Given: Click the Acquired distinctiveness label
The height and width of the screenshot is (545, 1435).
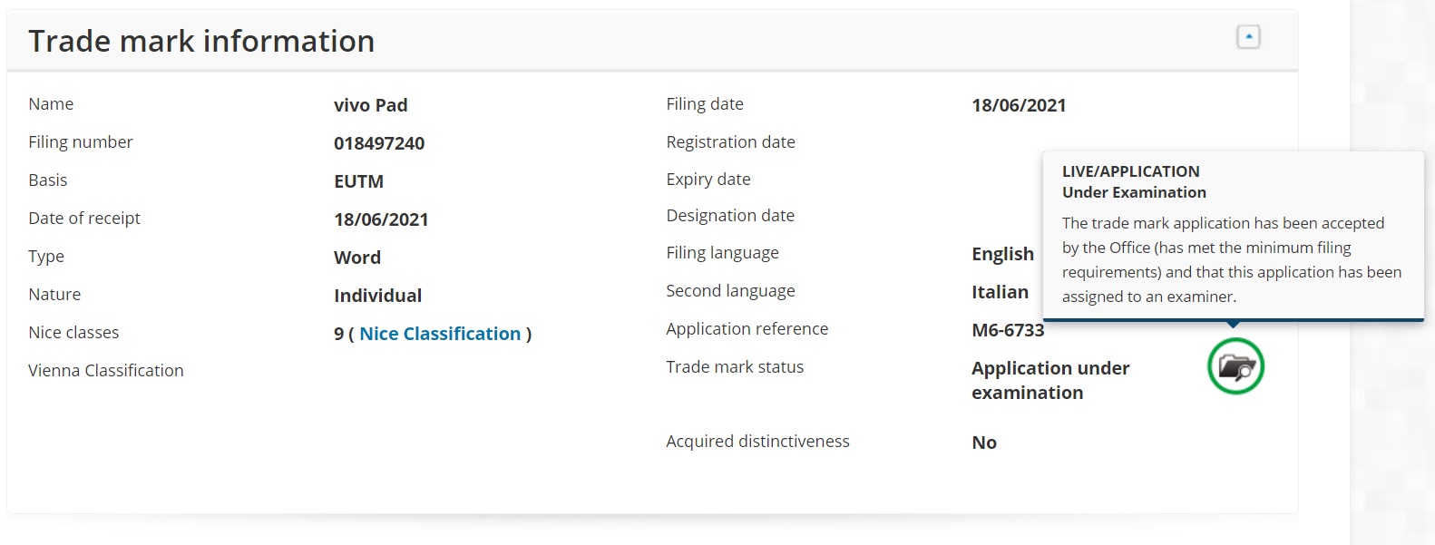Looking at the screenshot, I should point(757,441).
